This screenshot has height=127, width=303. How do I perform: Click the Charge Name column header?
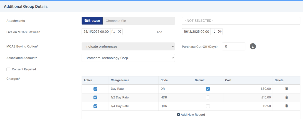pyautogui.click(x=120, y=80)
